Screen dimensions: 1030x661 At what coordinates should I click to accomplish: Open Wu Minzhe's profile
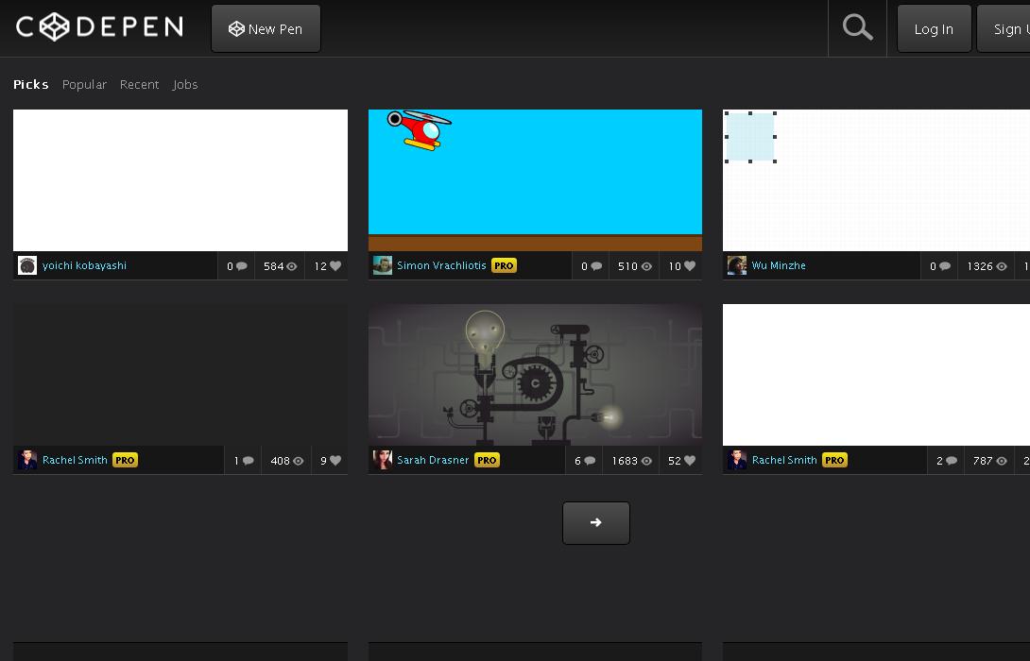coord(779,265)
